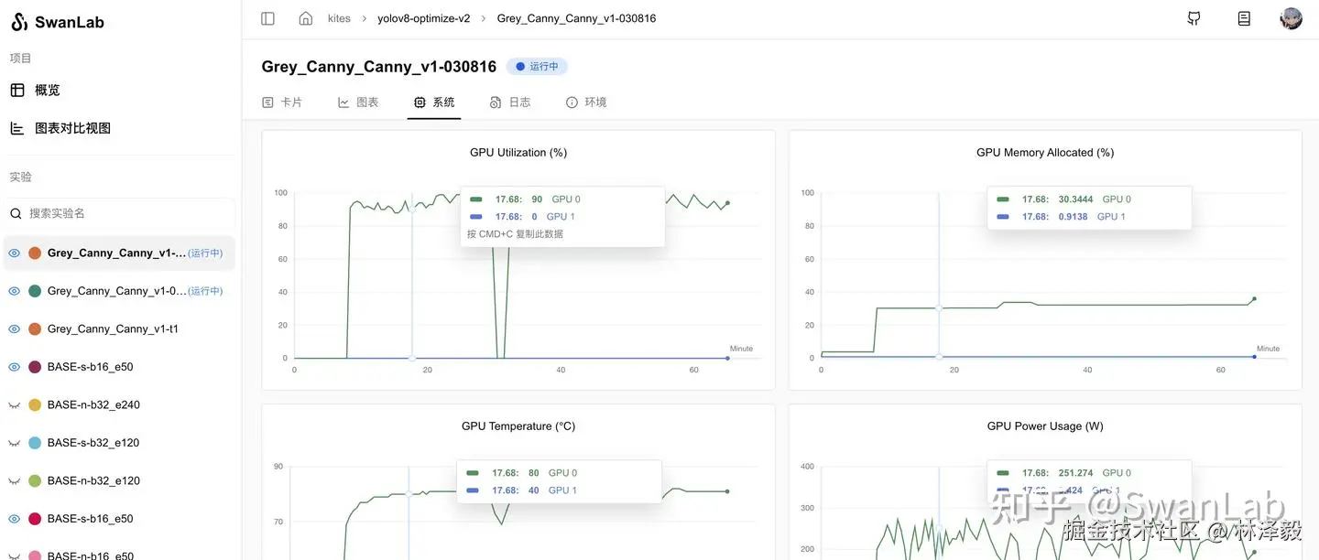Click teal color dot of second Grey_Canny experiment
The width and height of the screenshot is (1319, 560).
(x=35, y=291)
